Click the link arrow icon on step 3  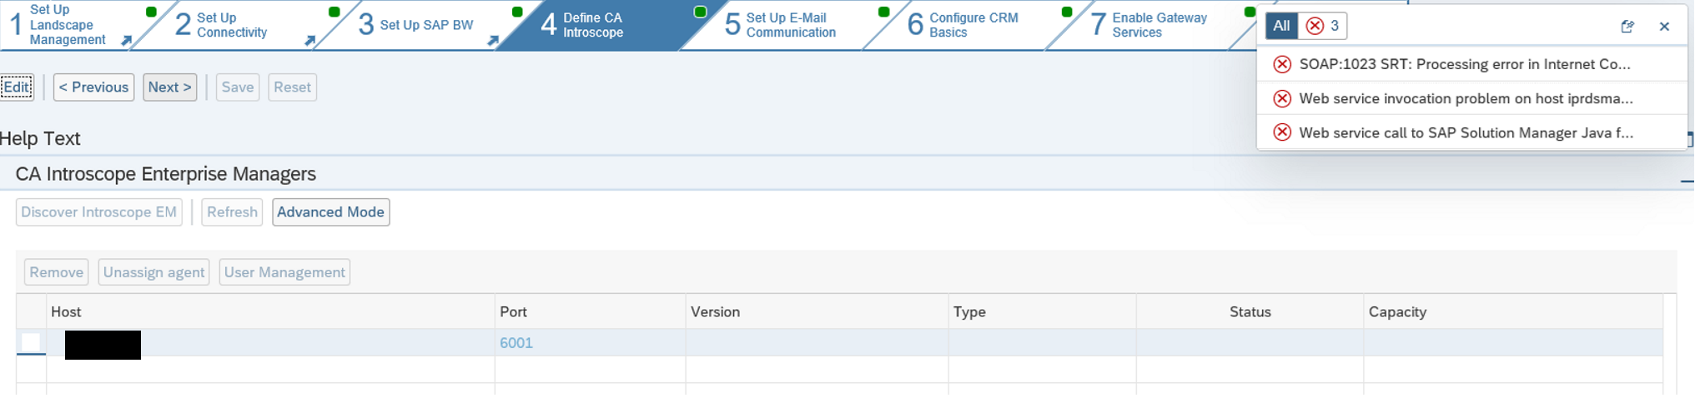point(493,40)
